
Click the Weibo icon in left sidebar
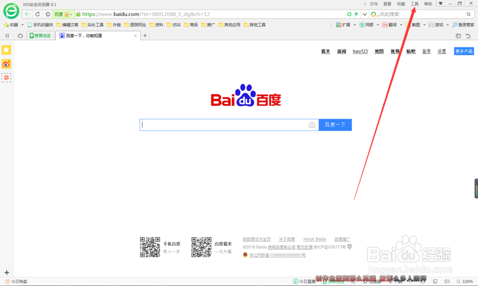click(x=6, y=64)
